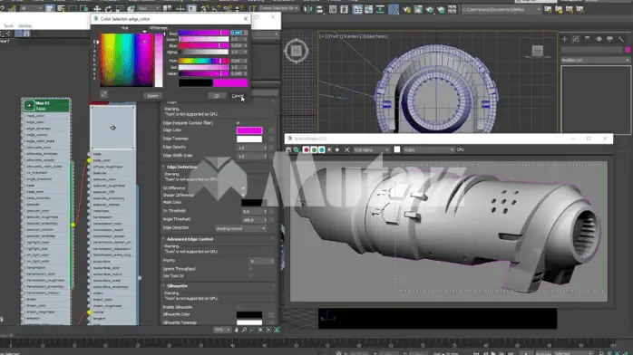
Task: Adjust the Alpha slider in Color Selector
Action: coord(204,52)
